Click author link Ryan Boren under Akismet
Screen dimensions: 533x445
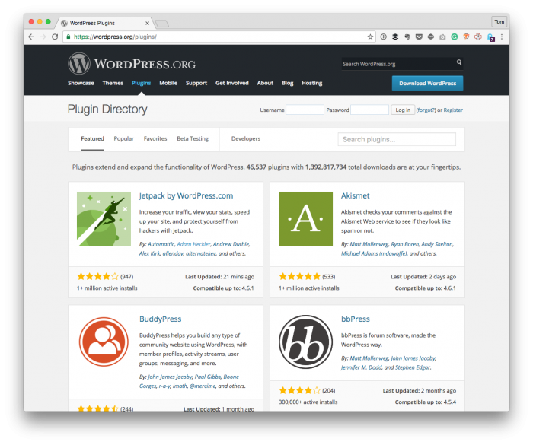tap(405, 244)
